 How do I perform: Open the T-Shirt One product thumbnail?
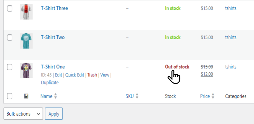(x=26, y=70)
